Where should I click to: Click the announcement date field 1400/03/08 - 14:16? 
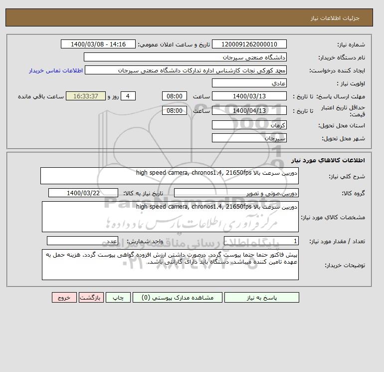point(98,44)
